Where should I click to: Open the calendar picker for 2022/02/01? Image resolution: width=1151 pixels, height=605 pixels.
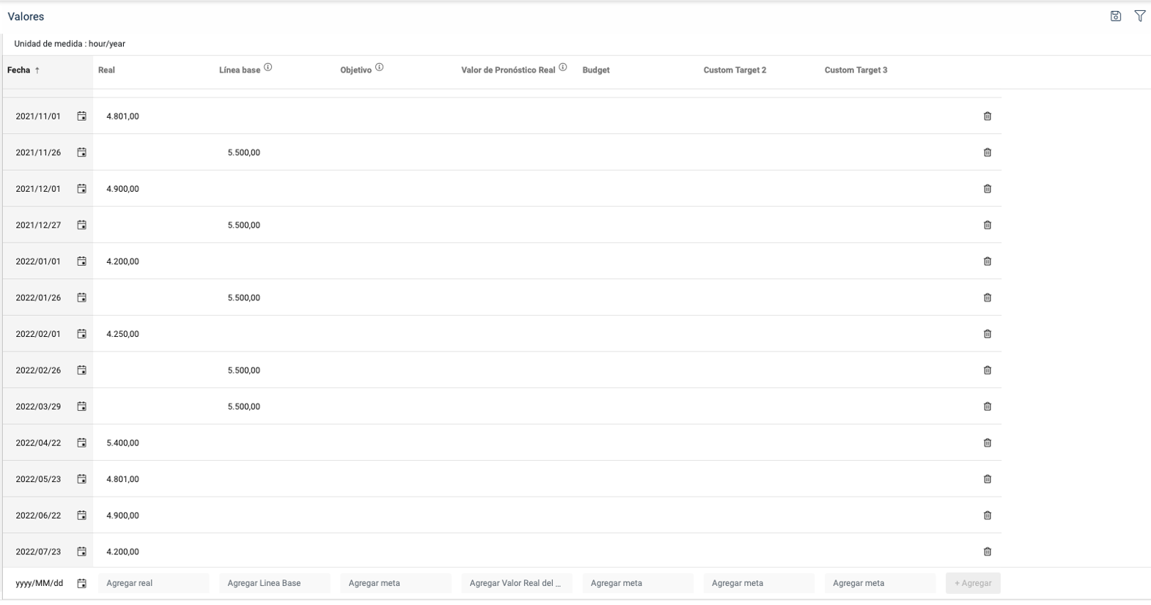(x=82, y=334)
